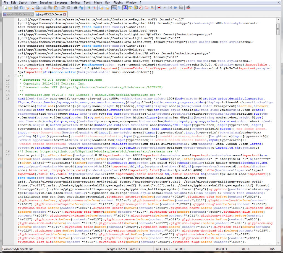Open Find with the binoculars icon
The width and height of the screenshot is (283, 253).
click(76, 7)
